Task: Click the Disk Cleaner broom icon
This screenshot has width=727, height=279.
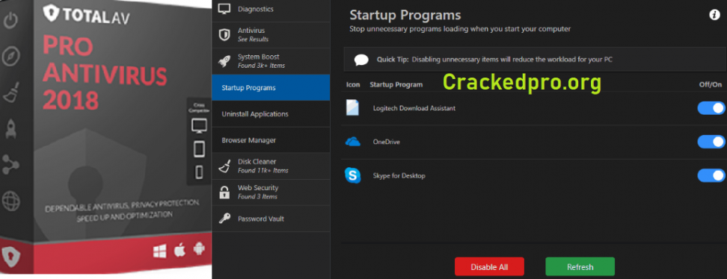Action: click(224, 166)
